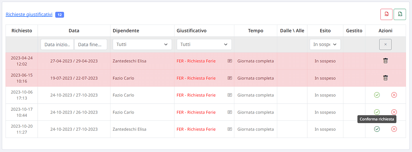Image resolution: width=412 pixels, height=152 pixels.
Task: Confirm the 2023-10-06 Fazio Carlo request
Action: click(377, 95)
